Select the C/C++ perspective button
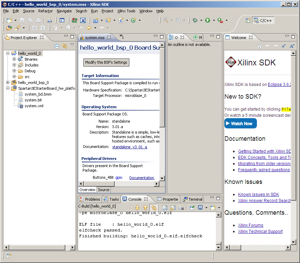The height and width of the screenshot is (263, 300). (263, 21)
